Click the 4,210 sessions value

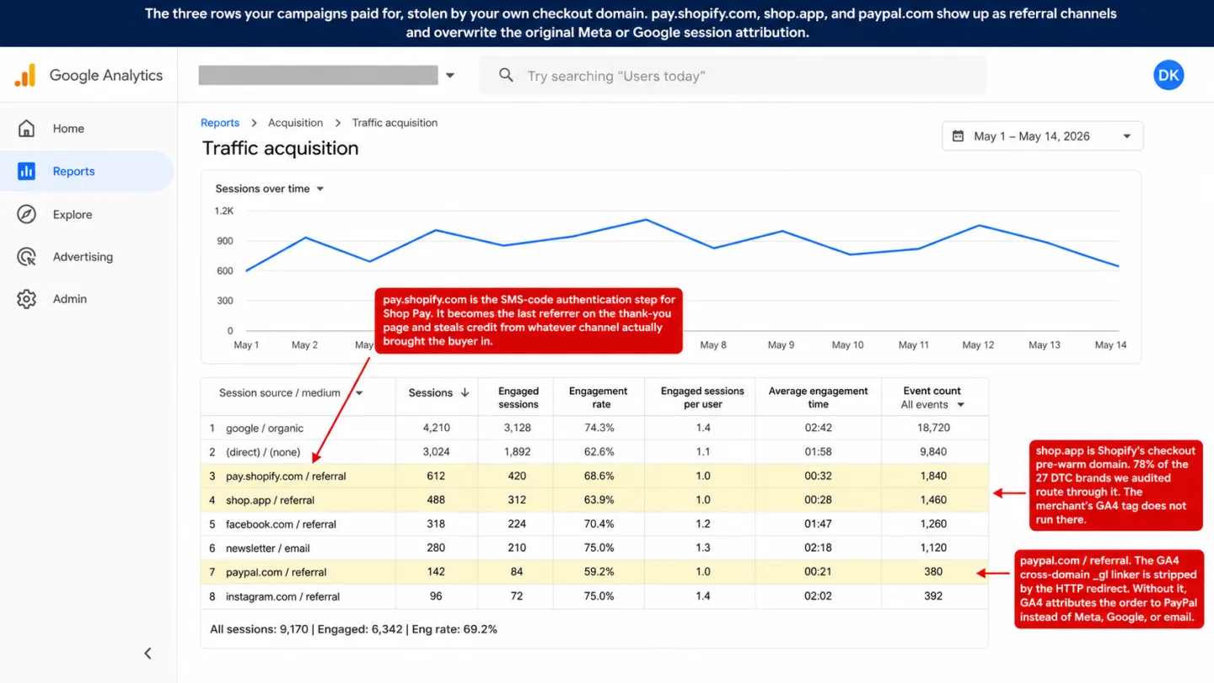436,428
